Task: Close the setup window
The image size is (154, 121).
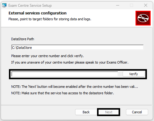Action: click(146, 5)
